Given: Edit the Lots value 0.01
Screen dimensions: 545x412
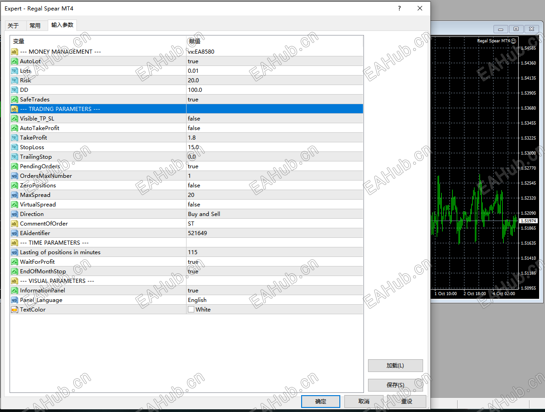Looking at the screenshot, I should (193, 71).
